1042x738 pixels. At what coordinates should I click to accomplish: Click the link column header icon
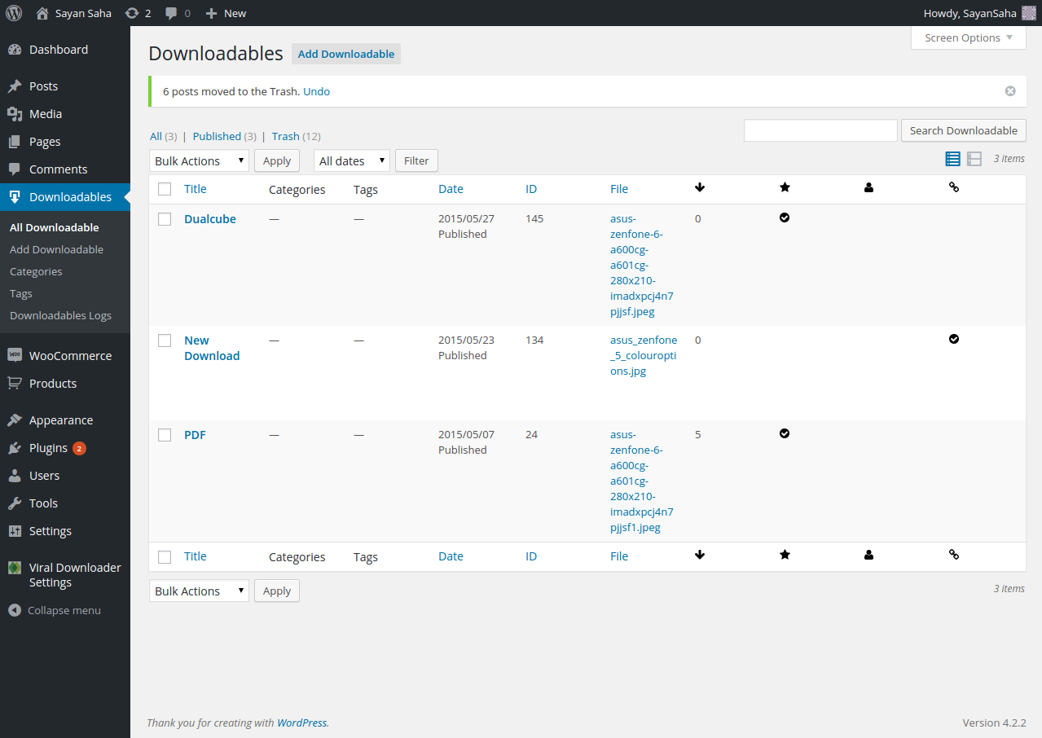(953, 187)
